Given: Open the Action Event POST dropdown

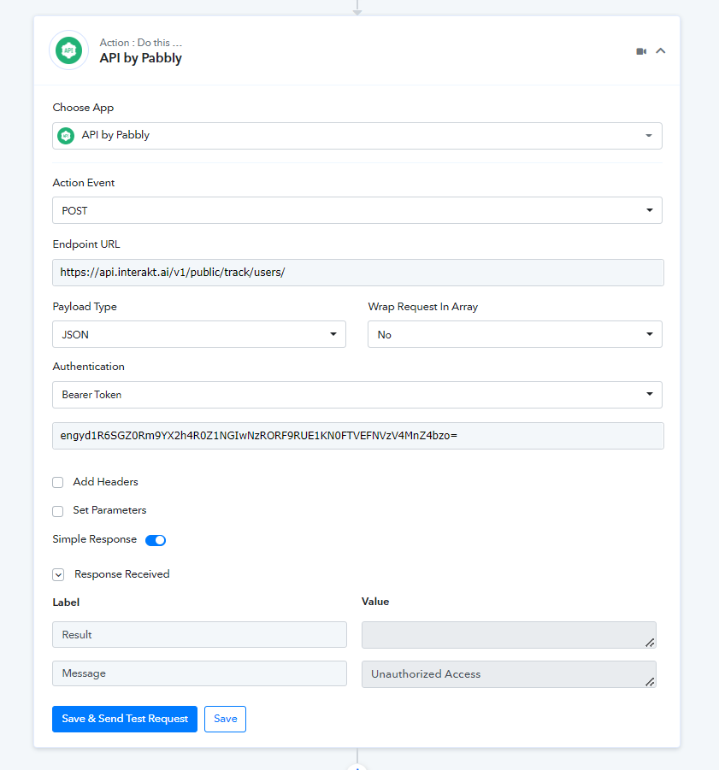Looking at the screenshot, I should coord(357,210).
